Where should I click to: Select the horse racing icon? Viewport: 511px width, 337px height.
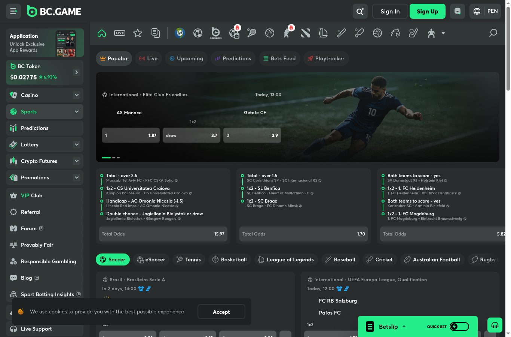[395, 33]
